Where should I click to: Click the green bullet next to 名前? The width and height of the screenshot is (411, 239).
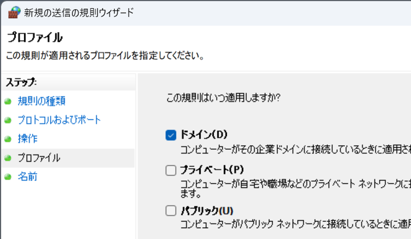tap(8, 177)
